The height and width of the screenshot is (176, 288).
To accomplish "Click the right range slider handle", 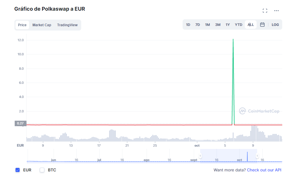I will pos(257,156).
